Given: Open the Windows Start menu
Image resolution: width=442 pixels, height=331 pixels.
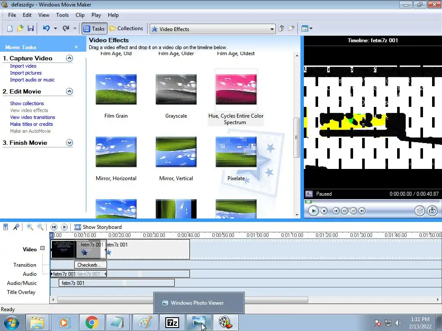Looking at the screenshot, I should (x=12, y=322).
